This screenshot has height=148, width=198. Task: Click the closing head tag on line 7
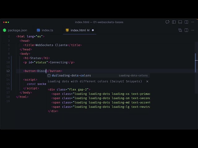pyautogui.click(x=26, y=49)
